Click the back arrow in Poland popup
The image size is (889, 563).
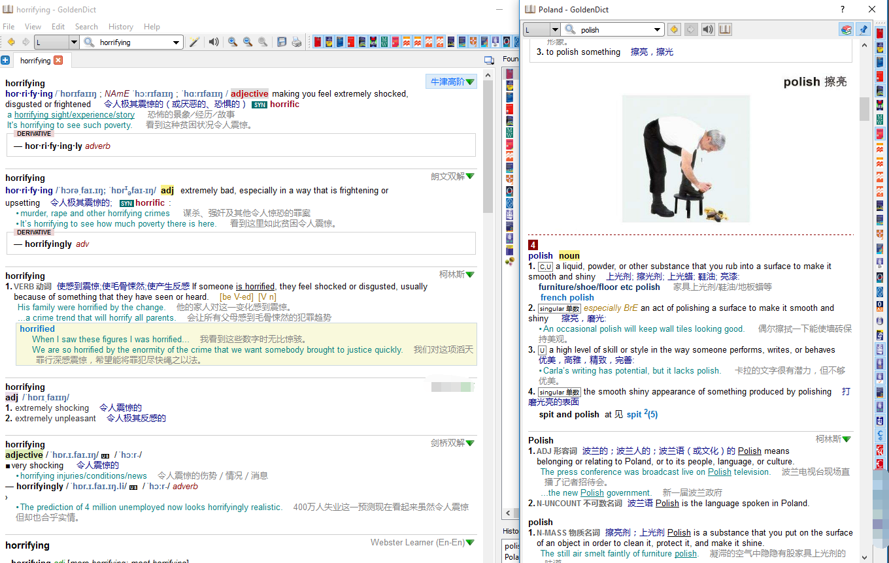[x=674, y=29]
